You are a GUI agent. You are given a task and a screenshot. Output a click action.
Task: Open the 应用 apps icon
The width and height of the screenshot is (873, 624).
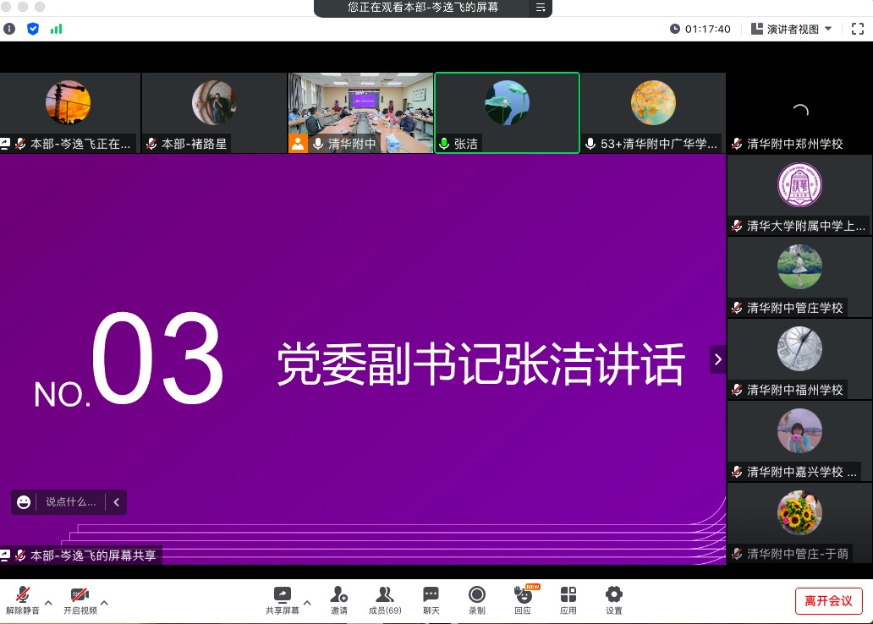point(568,595)
